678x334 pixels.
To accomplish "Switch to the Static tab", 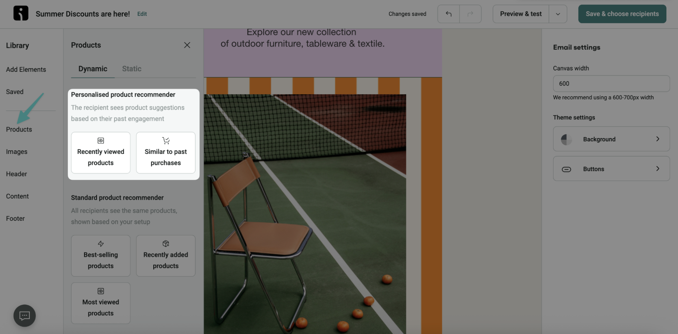I will pos(131,68).
